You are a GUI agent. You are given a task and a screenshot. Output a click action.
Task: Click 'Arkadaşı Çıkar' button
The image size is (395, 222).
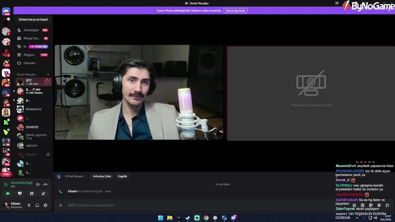[x=102, y=176]
